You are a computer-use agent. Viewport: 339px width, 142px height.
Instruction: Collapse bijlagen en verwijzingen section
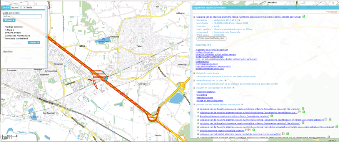tap(194, 88)
